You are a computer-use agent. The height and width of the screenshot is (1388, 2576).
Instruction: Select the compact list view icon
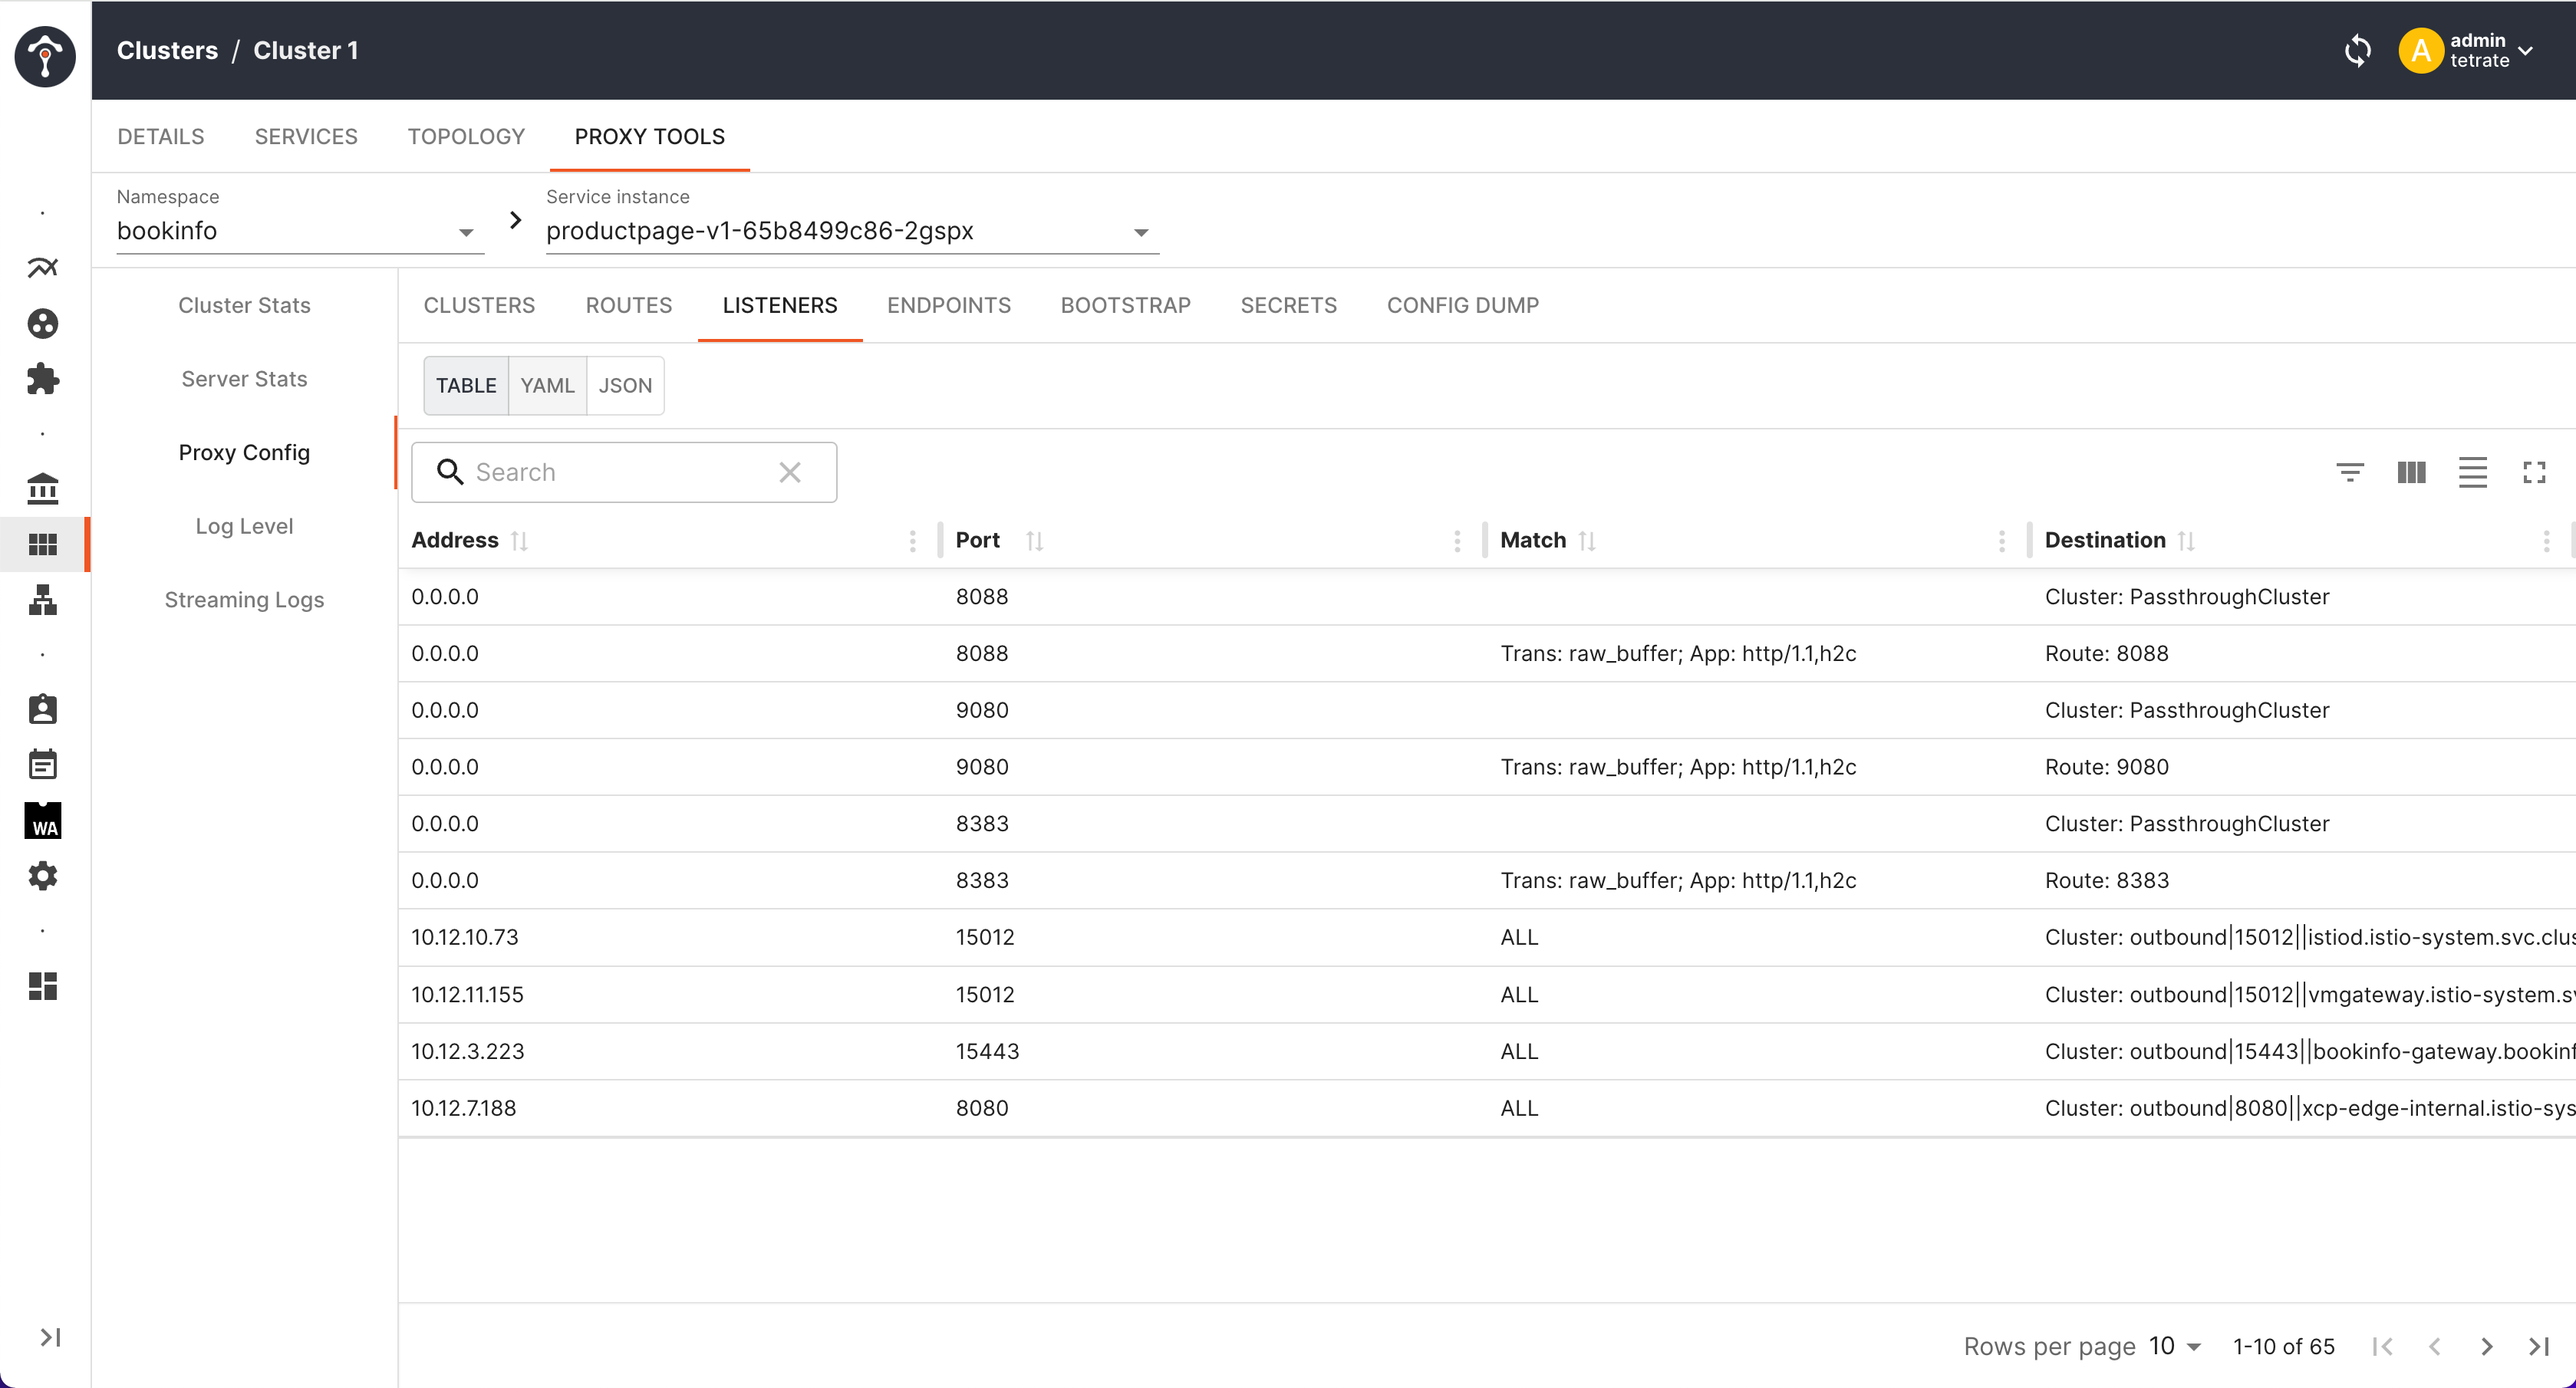click(2472, 472)
